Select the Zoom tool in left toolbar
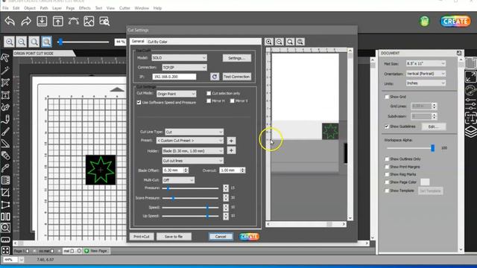Screen dimensions: 477x268 pyautogui.click(x=5, y=227)
